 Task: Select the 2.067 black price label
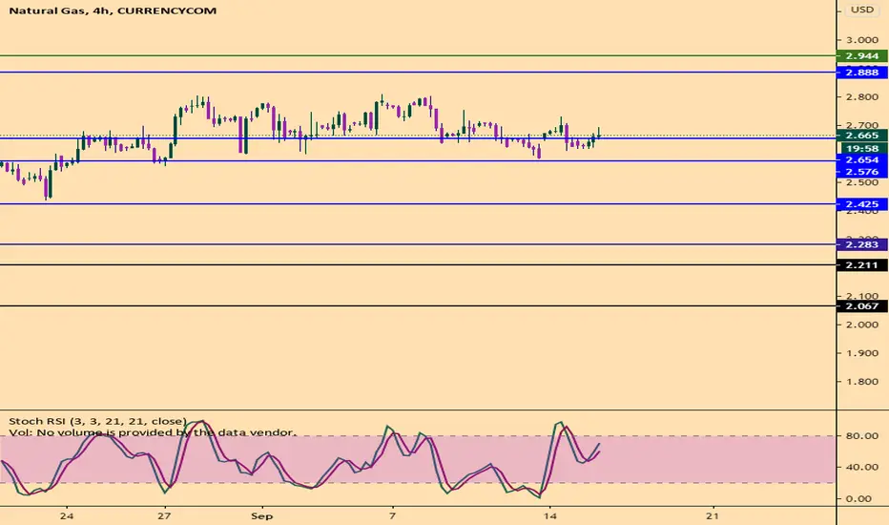[x=861, y=305]
